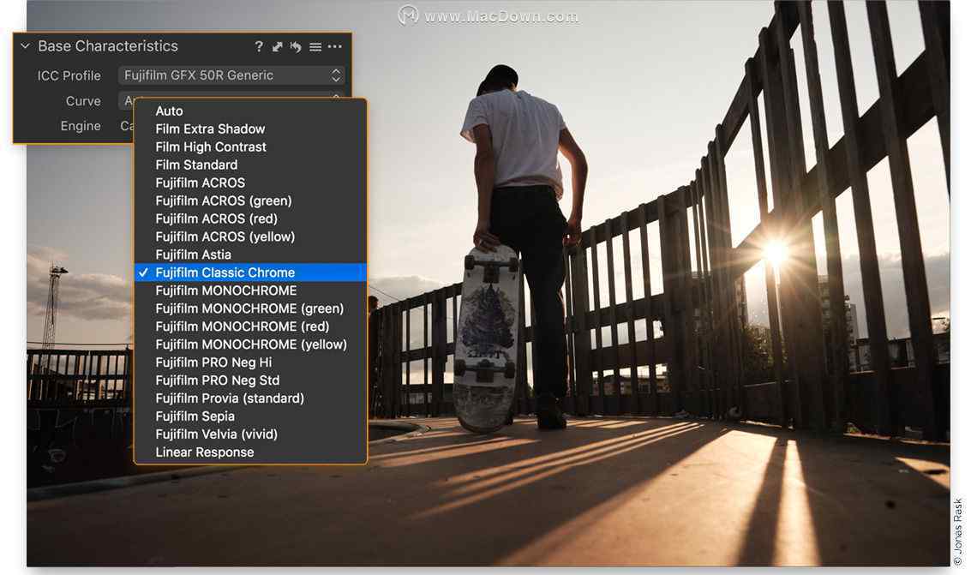
Task: Select Fujifilm Provia (standard) curve
Action: (x=250, y=398)
